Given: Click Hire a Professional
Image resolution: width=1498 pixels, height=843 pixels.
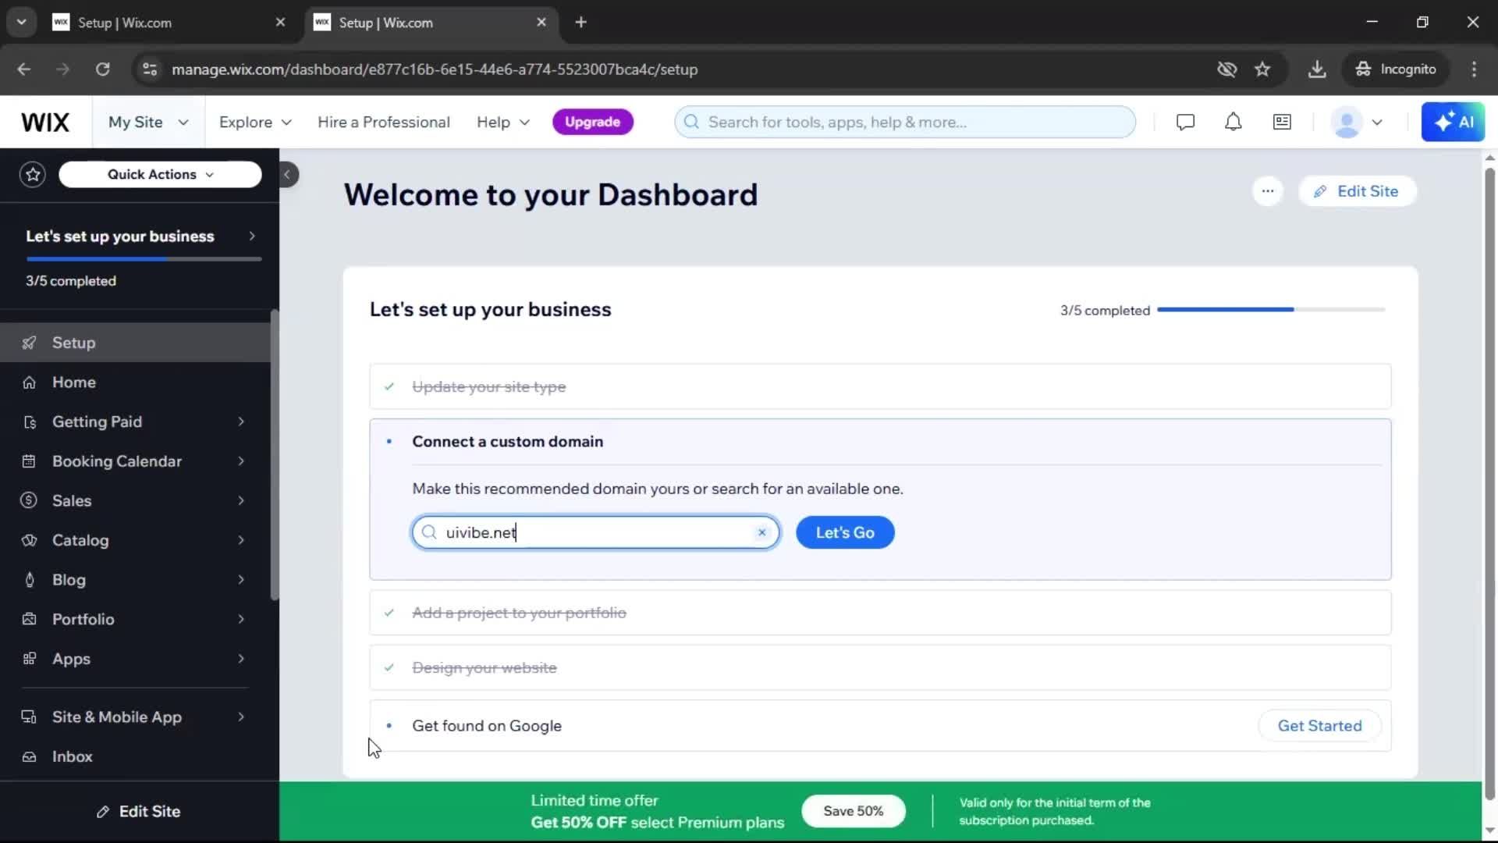Looking at the screenshot, I should [383, 123].
